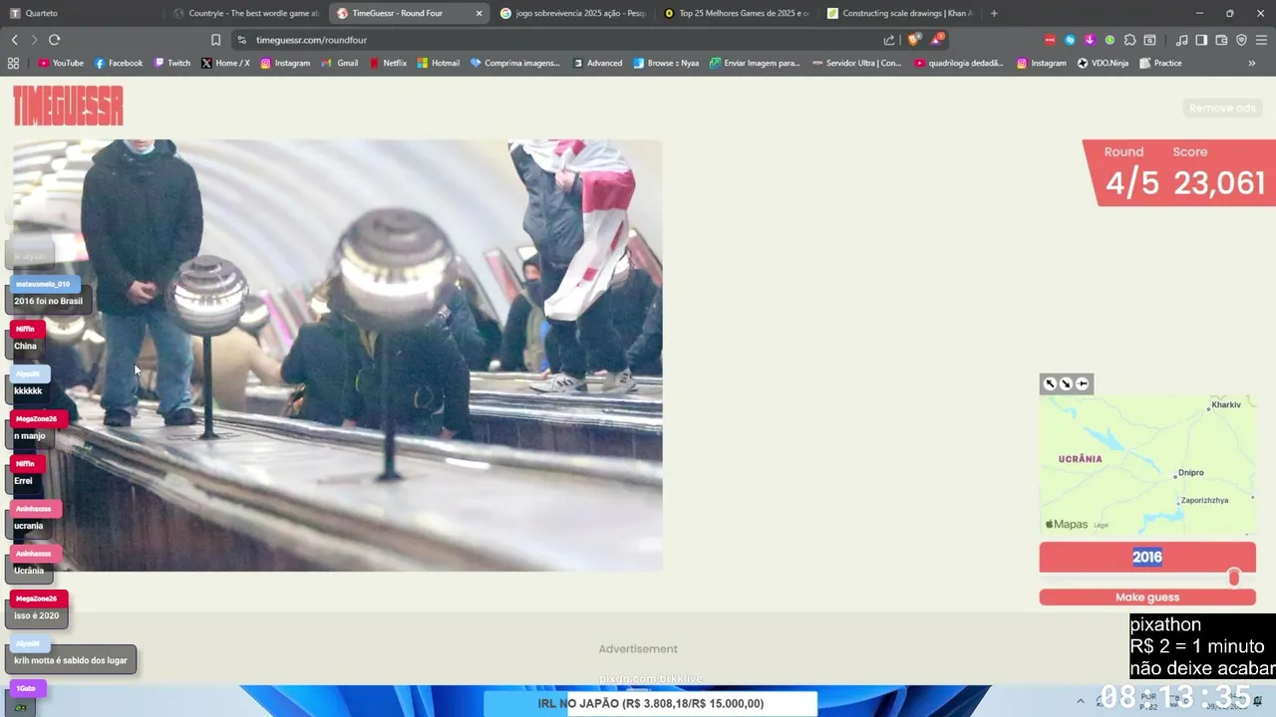Switch to the jogo sobrevivencia 2025 search tab
This screenshot has width=1276, height=717.
572,13
